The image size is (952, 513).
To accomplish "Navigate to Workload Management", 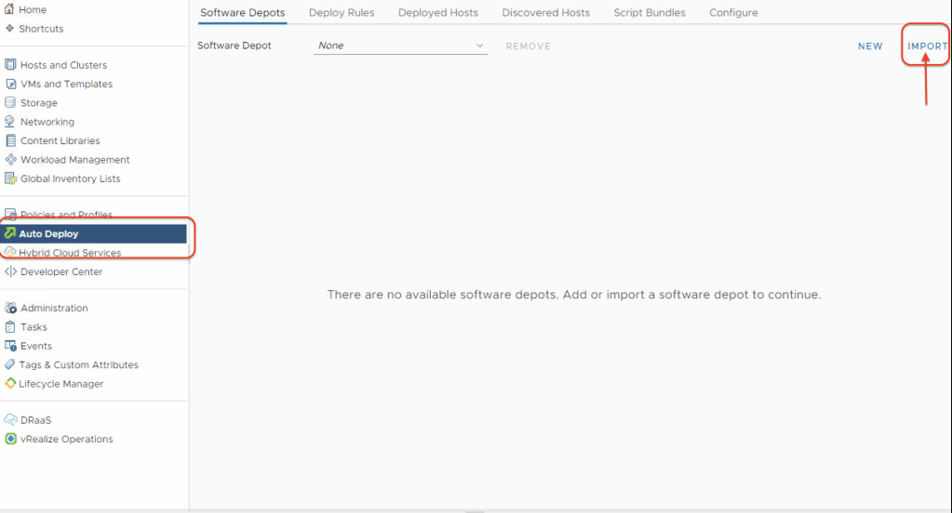I will coord(74,160).
